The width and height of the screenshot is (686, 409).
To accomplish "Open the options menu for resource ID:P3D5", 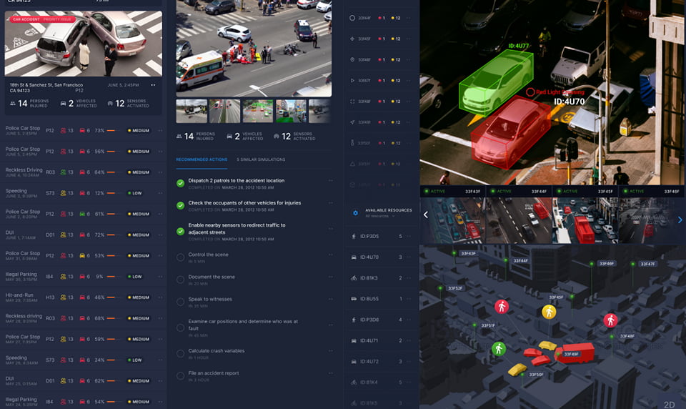I will pyautogui.click(x=409, y=236).
